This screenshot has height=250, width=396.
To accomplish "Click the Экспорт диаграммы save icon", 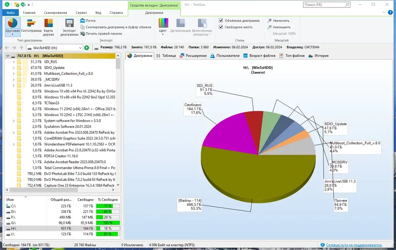I will (x=69, y=27).
